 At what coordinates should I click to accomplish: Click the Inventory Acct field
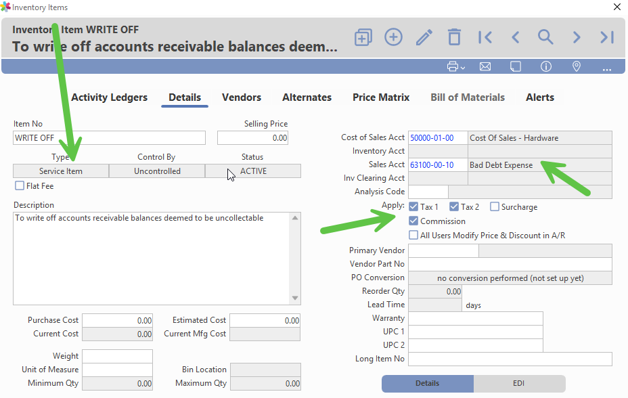point(438,152)
